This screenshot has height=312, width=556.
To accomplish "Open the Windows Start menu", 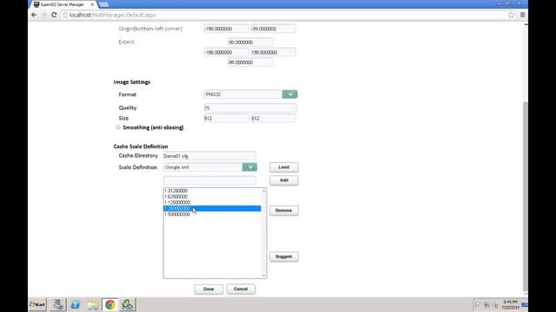I will pos(37,304).
